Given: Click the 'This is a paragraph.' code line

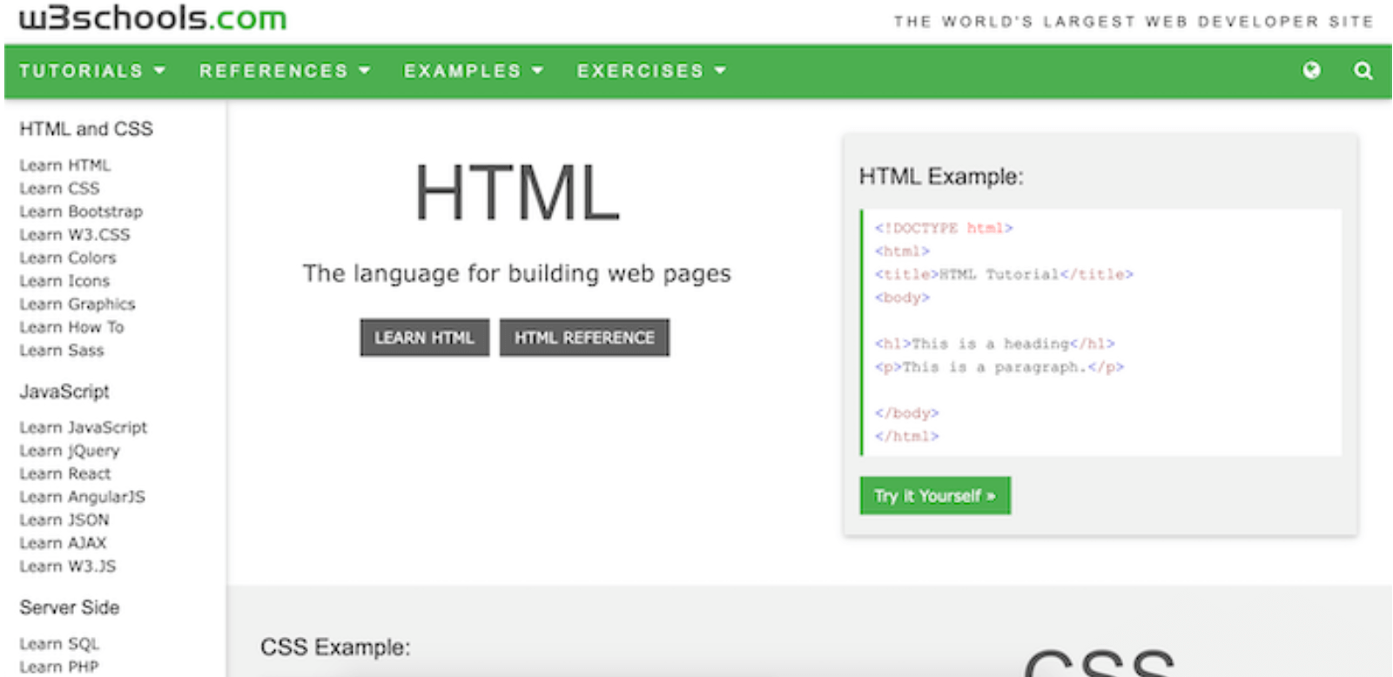Looking at the screenshot, I should (x=999, y=367).
